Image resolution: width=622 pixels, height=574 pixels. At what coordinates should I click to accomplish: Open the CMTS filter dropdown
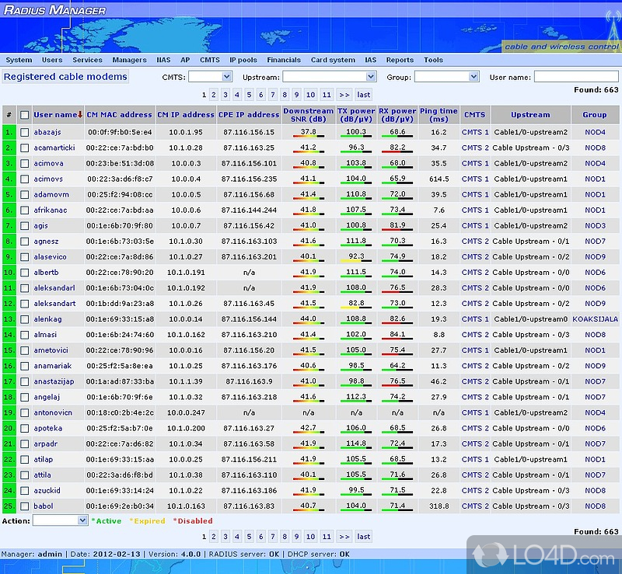(x=210, y=77)
